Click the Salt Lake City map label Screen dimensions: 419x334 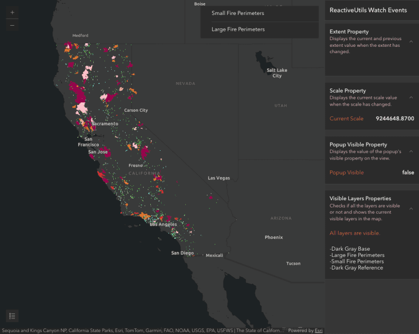pyautogui.click(x=277, y=73)
